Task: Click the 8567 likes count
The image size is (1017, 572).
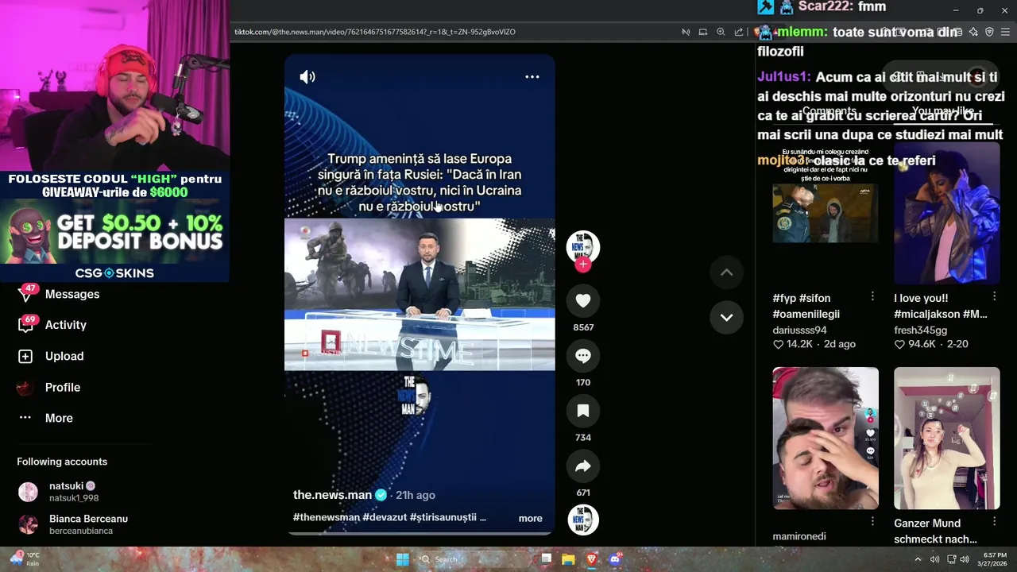Action: 583,327
